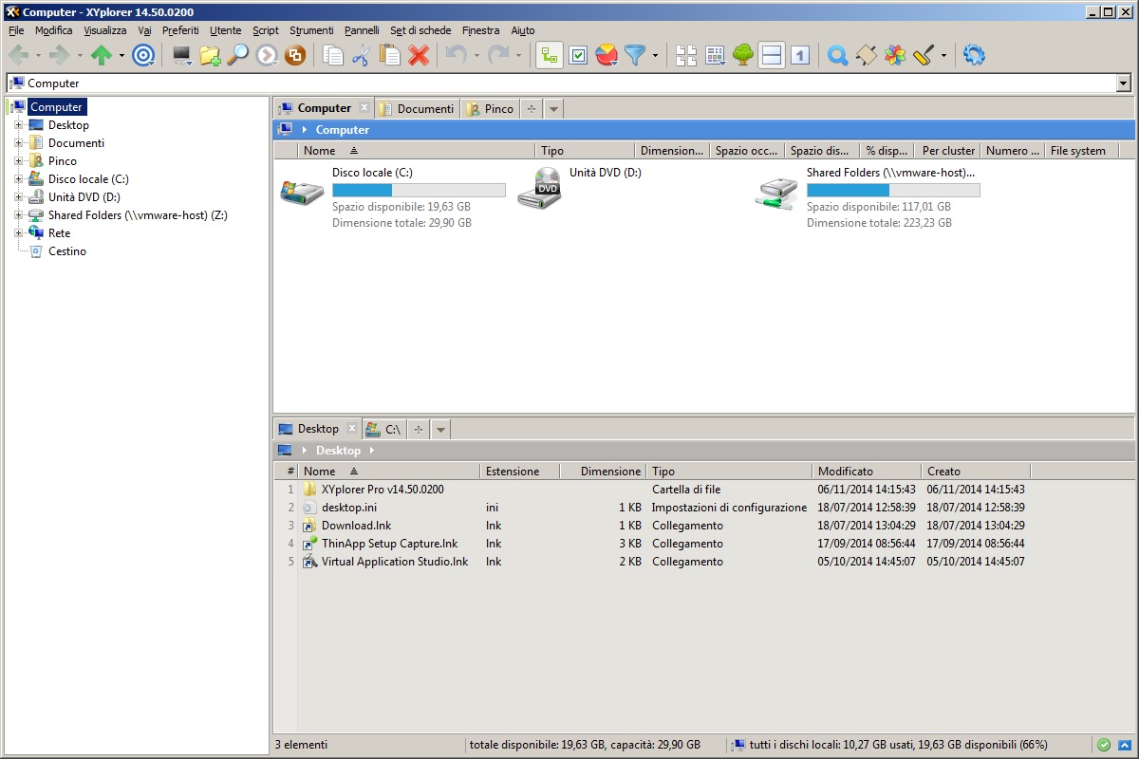Click Desktop breadcrumb in lower pane
This screenshot has width=1139, height=759.
[338, 451]
